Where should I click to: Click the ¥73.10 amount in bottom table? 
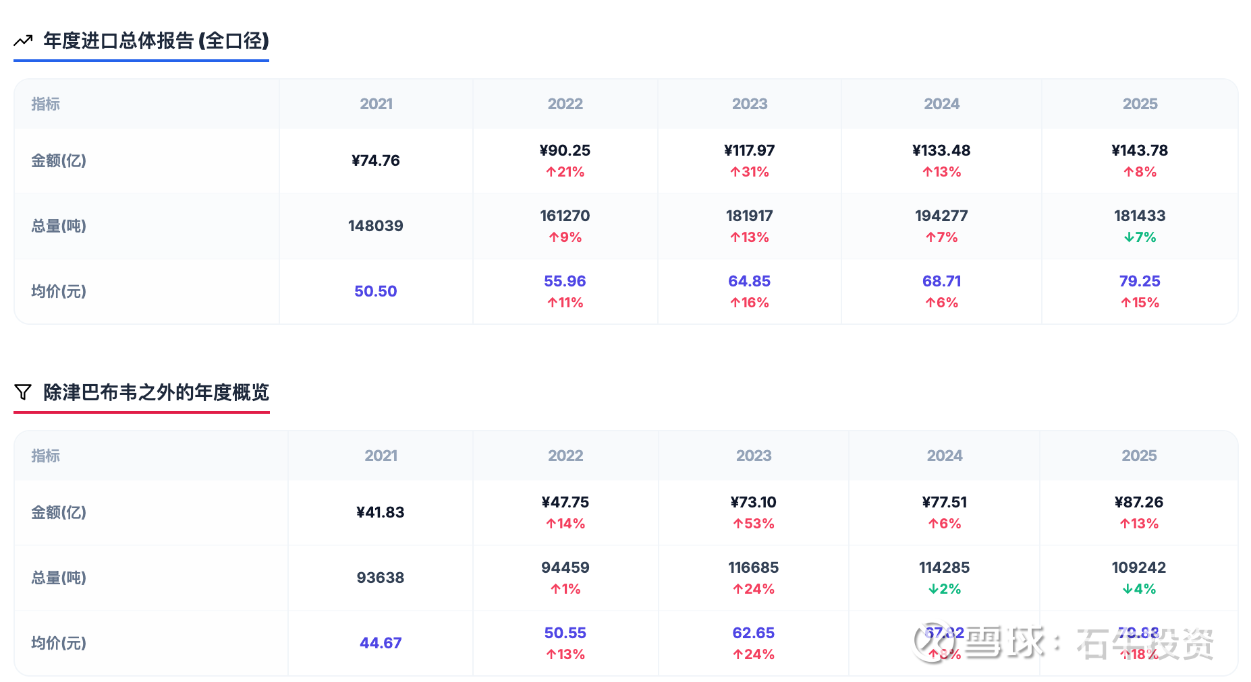click(753, 502)
